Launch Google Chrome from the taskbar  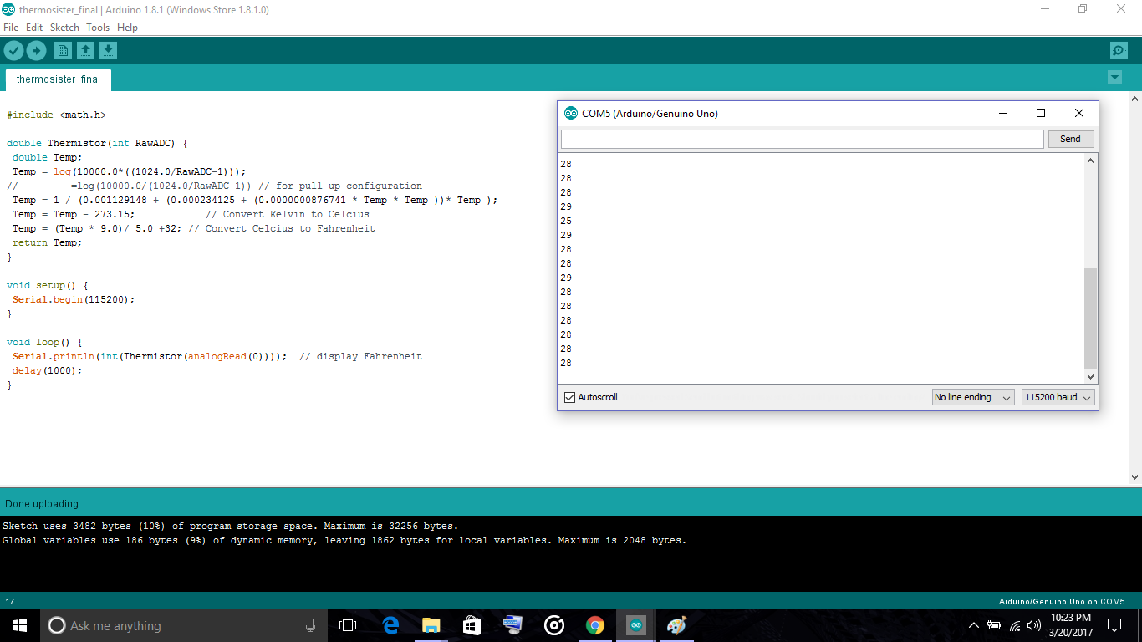(x=595, y=625)
